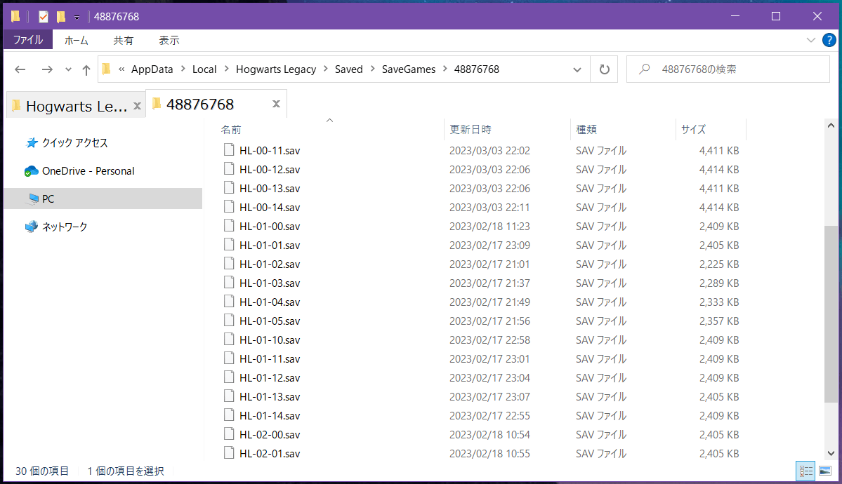Open the 共有 ribbon tab
842x484 pixels.
pos(123,40)
